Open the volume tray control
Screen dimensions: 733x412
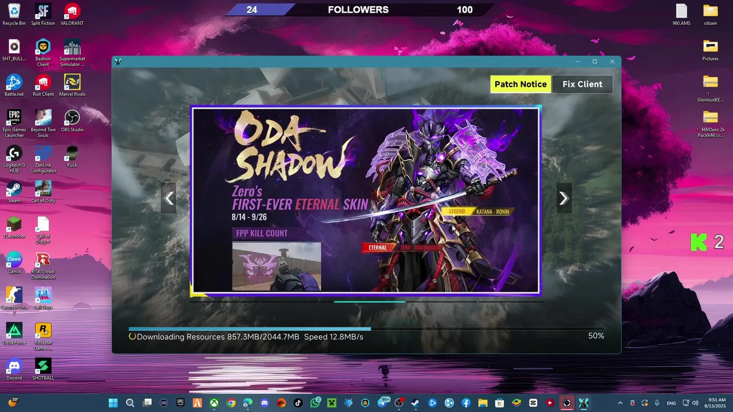695,403
